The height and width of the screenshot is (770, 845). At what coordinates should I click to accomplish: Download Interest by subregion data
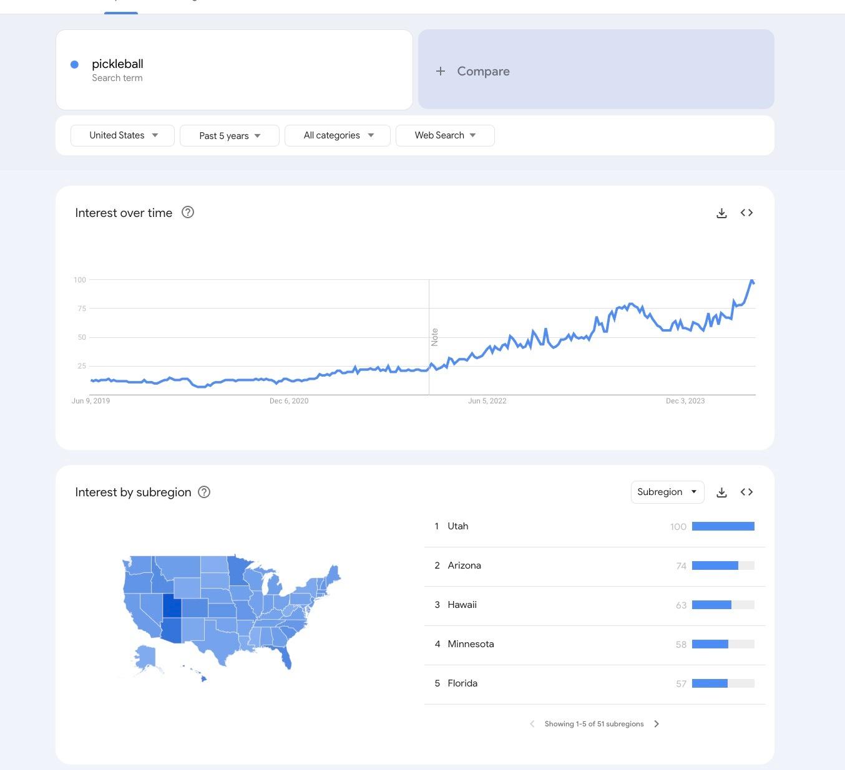pyautogui.click(x=721, y=493)
